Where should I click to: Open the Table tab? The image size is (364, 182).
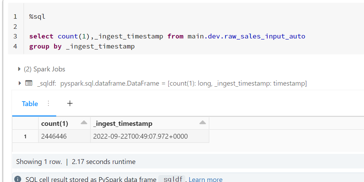(x=30, y=104)
